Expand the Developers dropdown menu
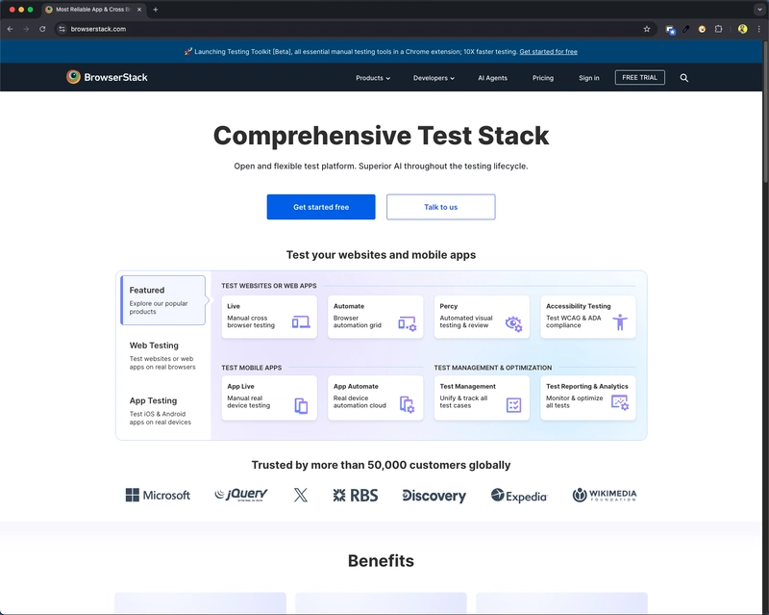 tap(434, 78)
